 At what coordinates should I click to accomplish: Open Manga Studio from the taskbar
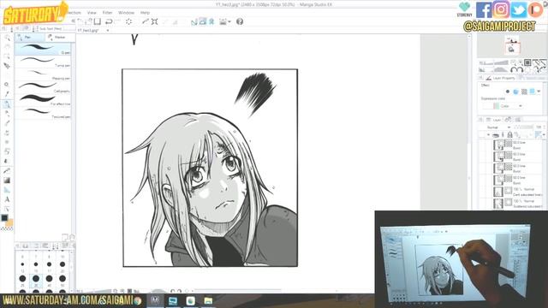pyautogui.click(x=155, y=300)
